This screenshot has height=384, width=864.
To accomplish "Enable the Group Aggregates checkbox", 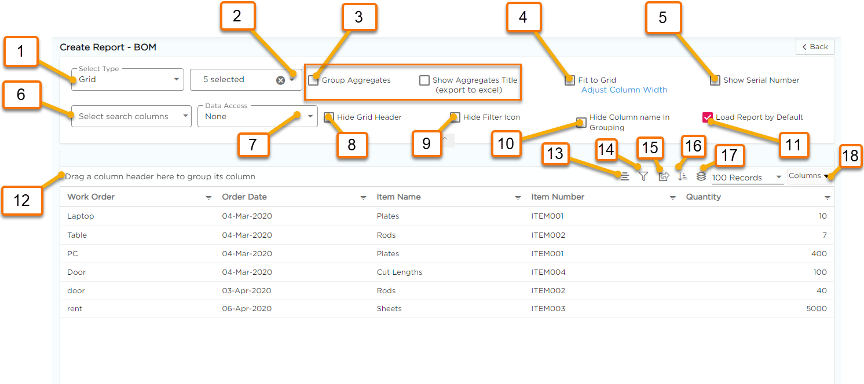I will pyautogui.click(x=313, y=80).
